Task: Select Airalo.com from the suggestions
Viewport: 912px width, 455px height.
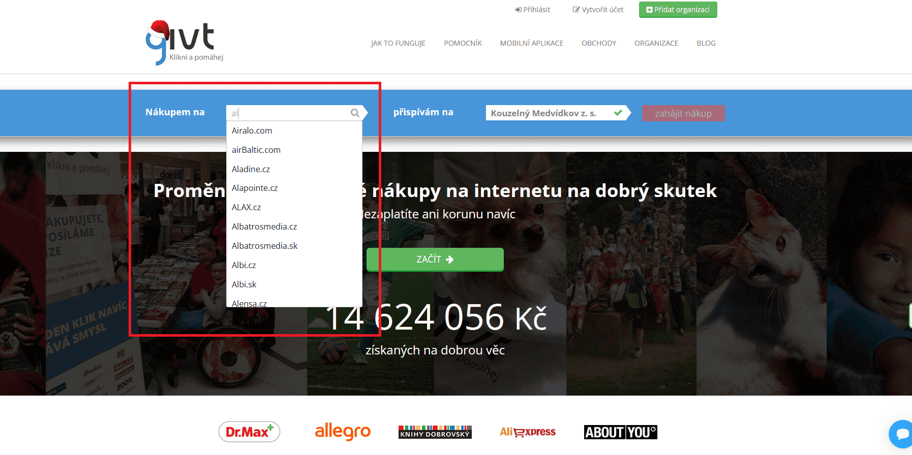Action: 252,131
